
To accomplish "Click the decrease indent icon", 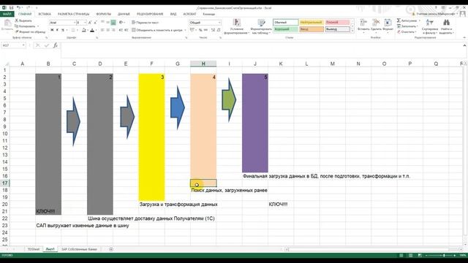I will coord(121,30).
